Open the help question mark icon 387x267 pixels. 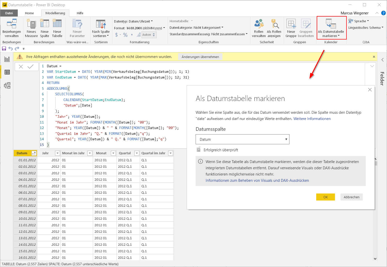(383, 13)
